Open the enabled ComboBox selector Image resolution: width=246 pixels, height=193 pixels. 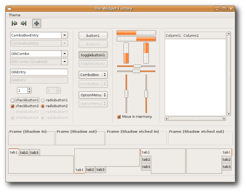point(93,75)
